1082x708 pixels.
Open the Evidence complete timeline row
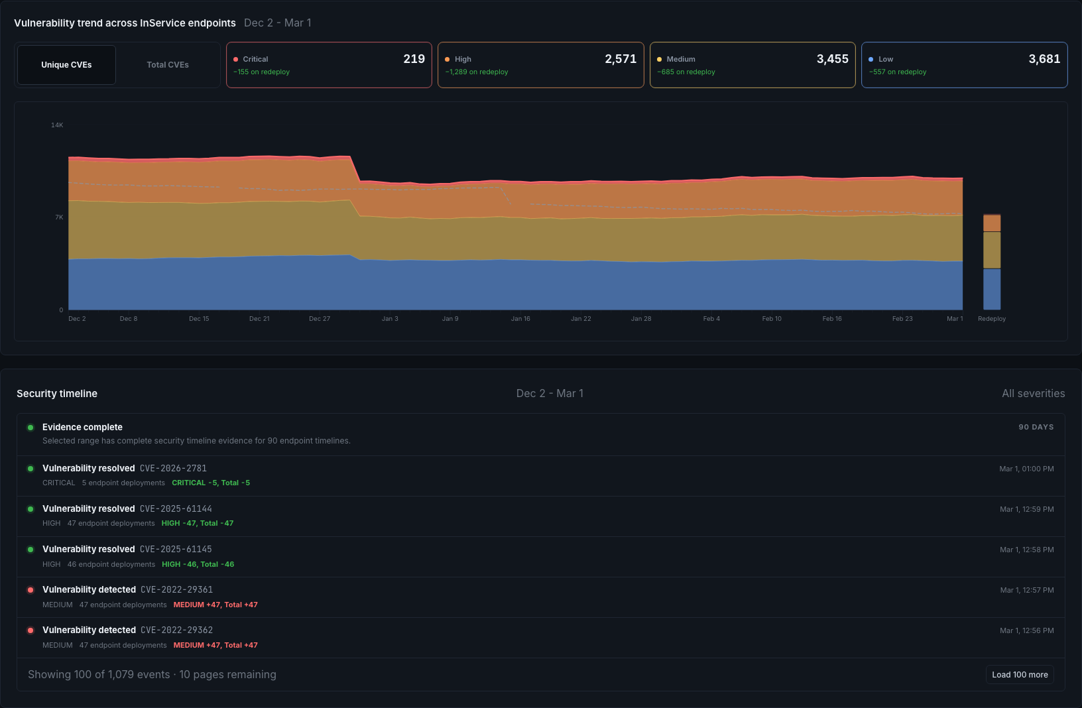click(541, 434)
